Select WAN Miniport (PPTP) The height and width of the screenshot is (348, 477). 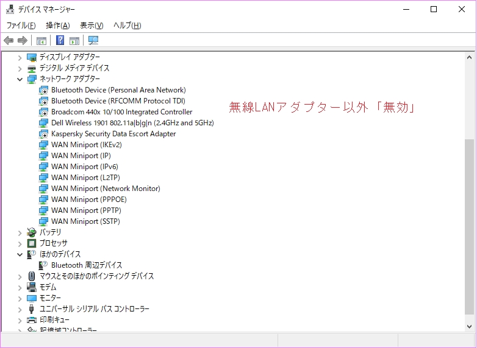click(x=86, y=211)
